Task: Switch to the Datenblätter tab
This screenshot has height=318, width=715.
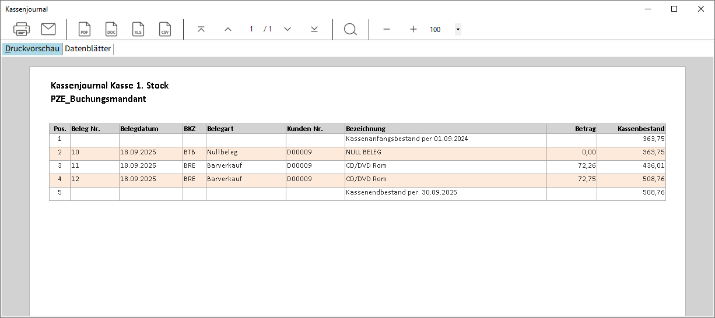Action: coord(87,49)
